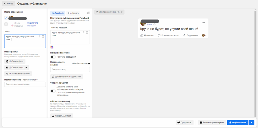This screenshot has height=128, width=258.
Task: Click Использовать шаблон button
Action: pyautogui.click(x=18, y=73)
